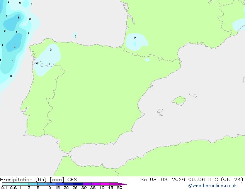This screenshot has width=245, height=189.
Task: Click the 1–2 mm legend color swatch
Action: coord(24,184)
